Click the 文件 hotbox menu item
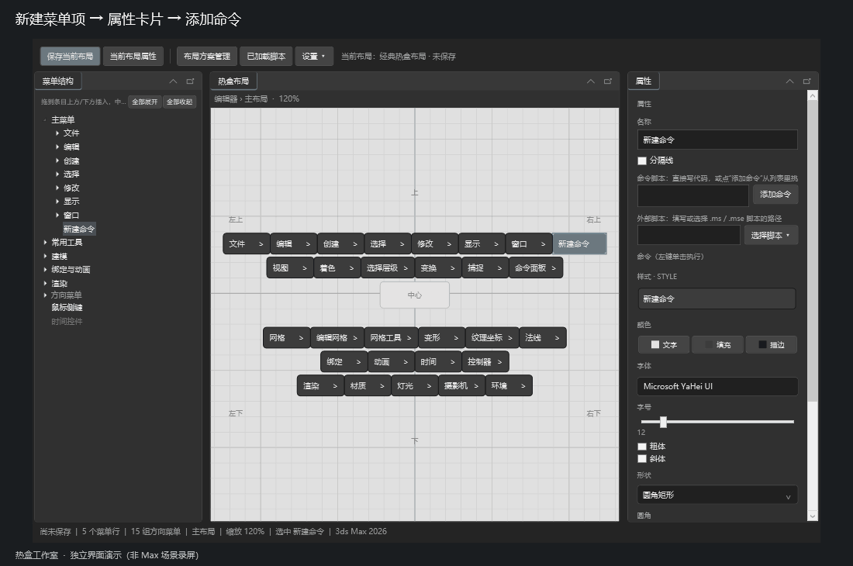This screenshot has width=853, height=566. (247, 243)
